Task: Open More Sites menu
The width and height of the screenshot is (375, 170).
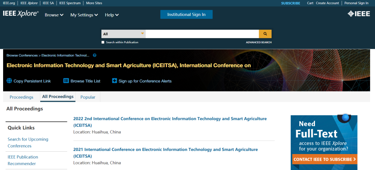Action: tap(94, 3)
